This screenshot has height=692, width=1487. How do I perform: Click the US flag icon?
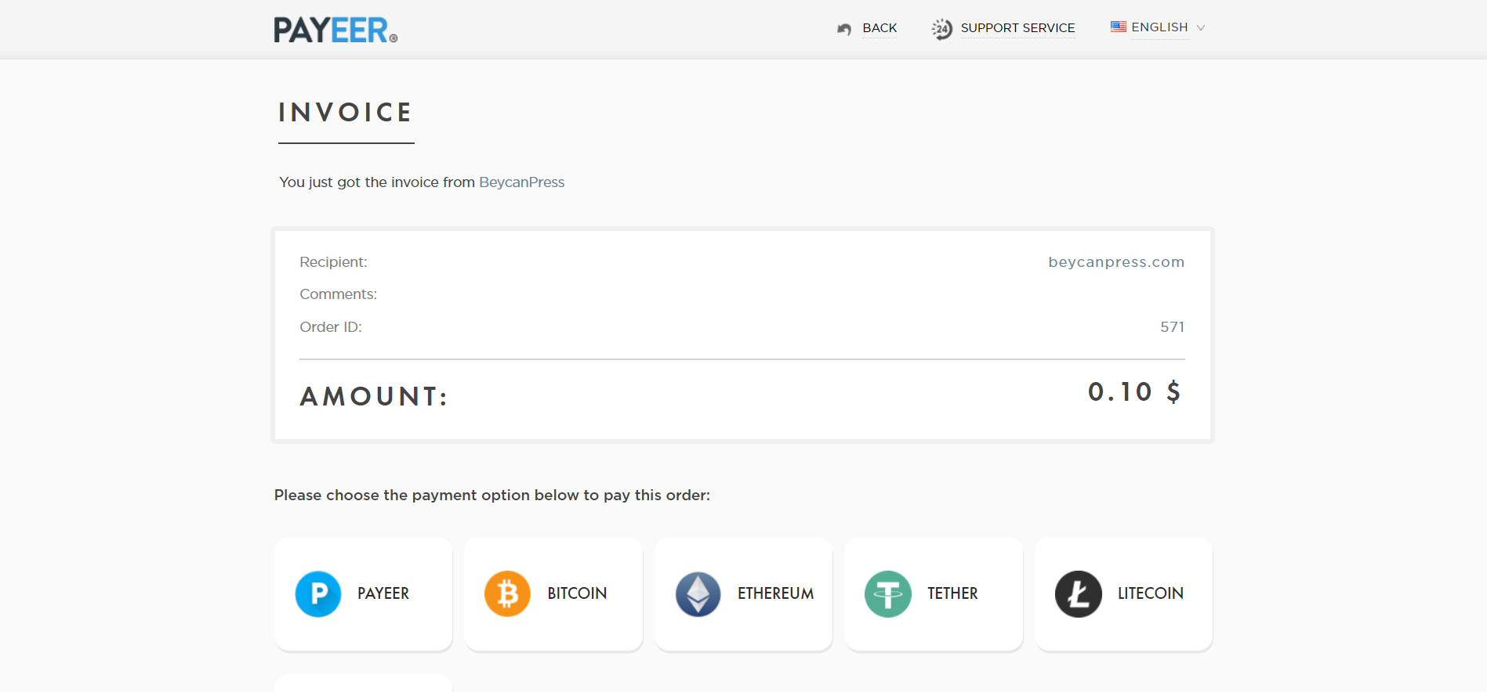(1118, 27)
